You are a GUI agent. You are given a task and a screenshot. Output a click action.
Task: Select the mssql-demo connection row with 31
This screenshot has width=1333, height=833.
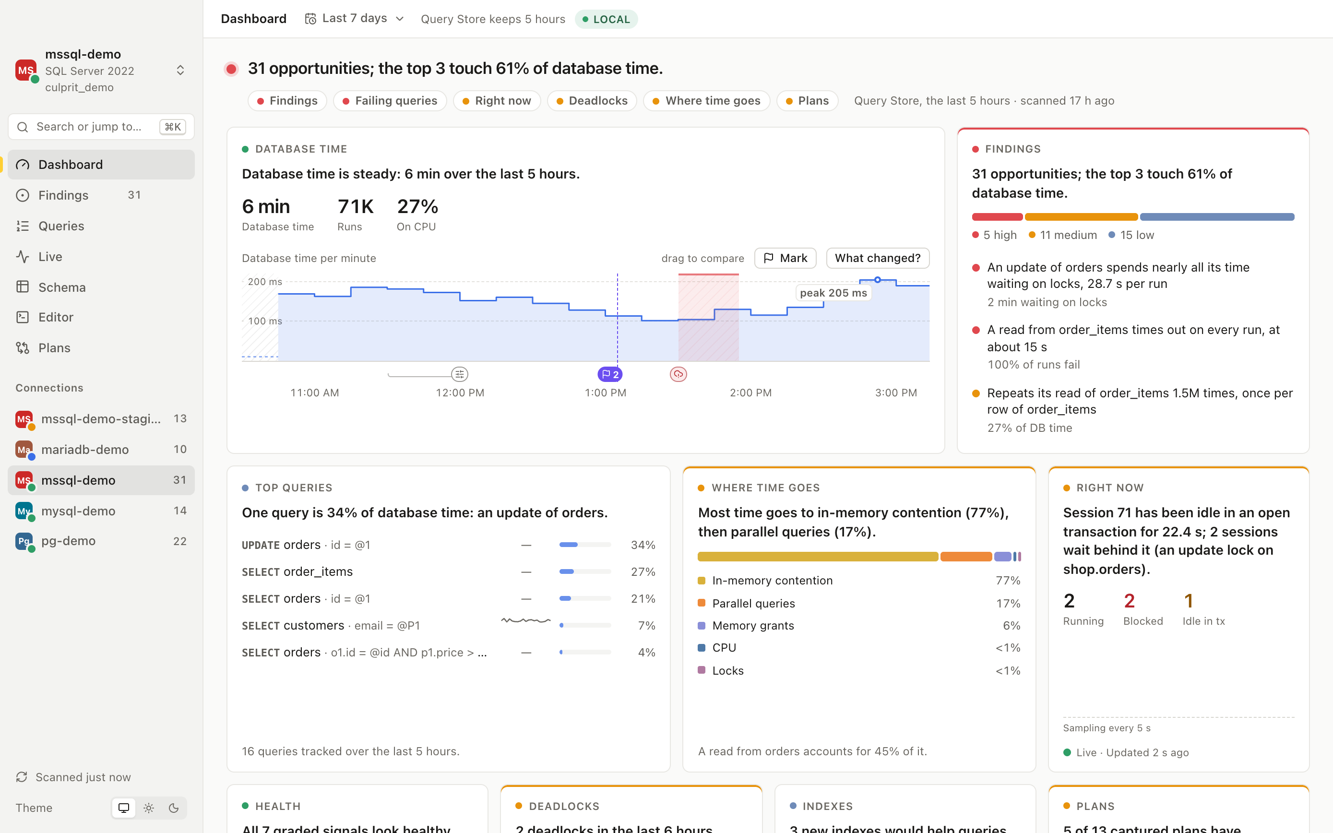click(101, 480)
